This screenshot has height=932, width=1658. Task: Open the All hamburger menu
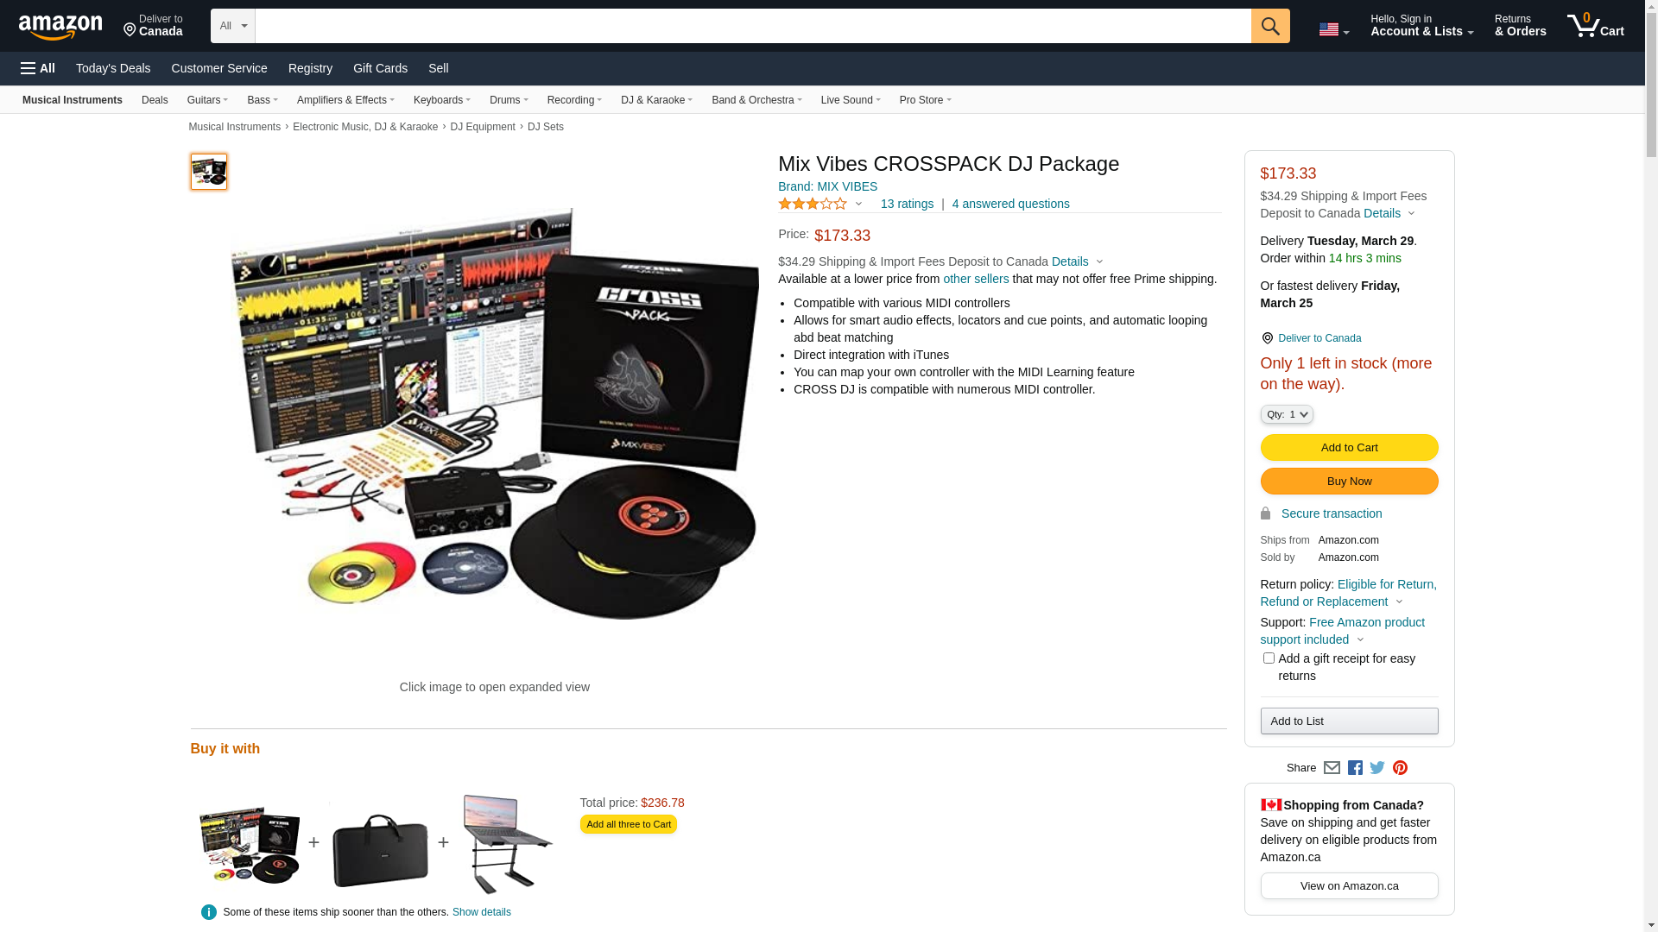tap(38, 68)
